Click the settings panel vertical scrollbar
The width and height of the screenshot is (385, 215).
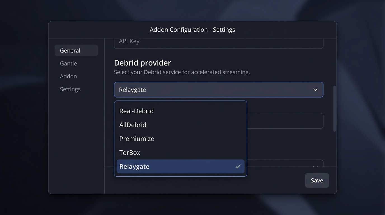point(334,109)
